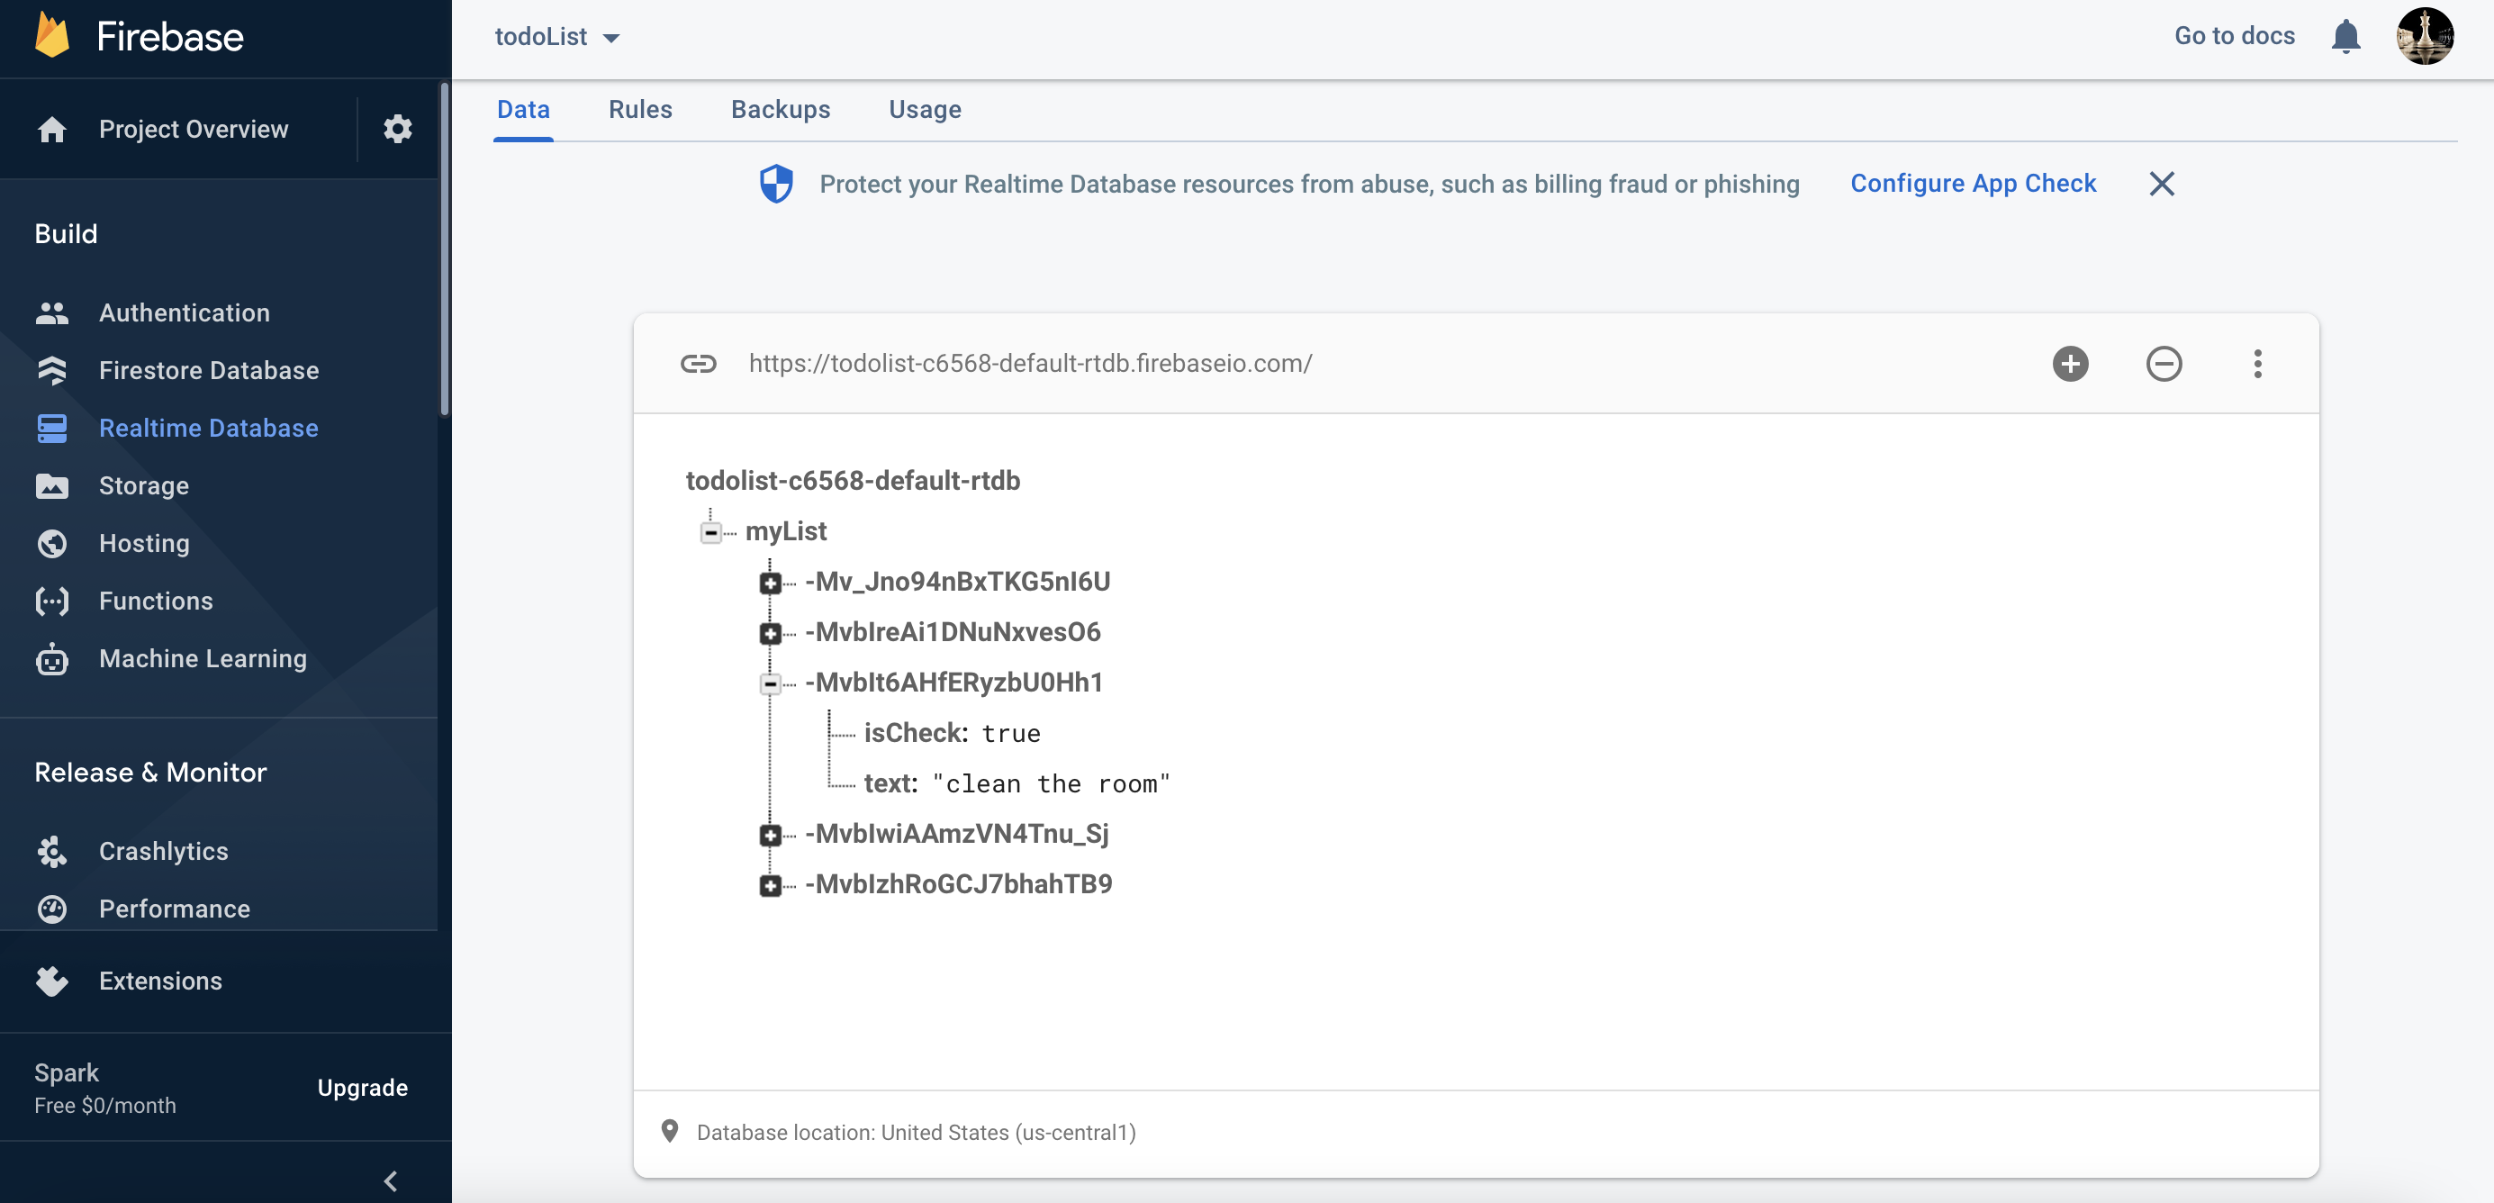Click Spark plan label
Image resolution: width=2494 pixels, height=1203 pixels.
pos(66,1072)
